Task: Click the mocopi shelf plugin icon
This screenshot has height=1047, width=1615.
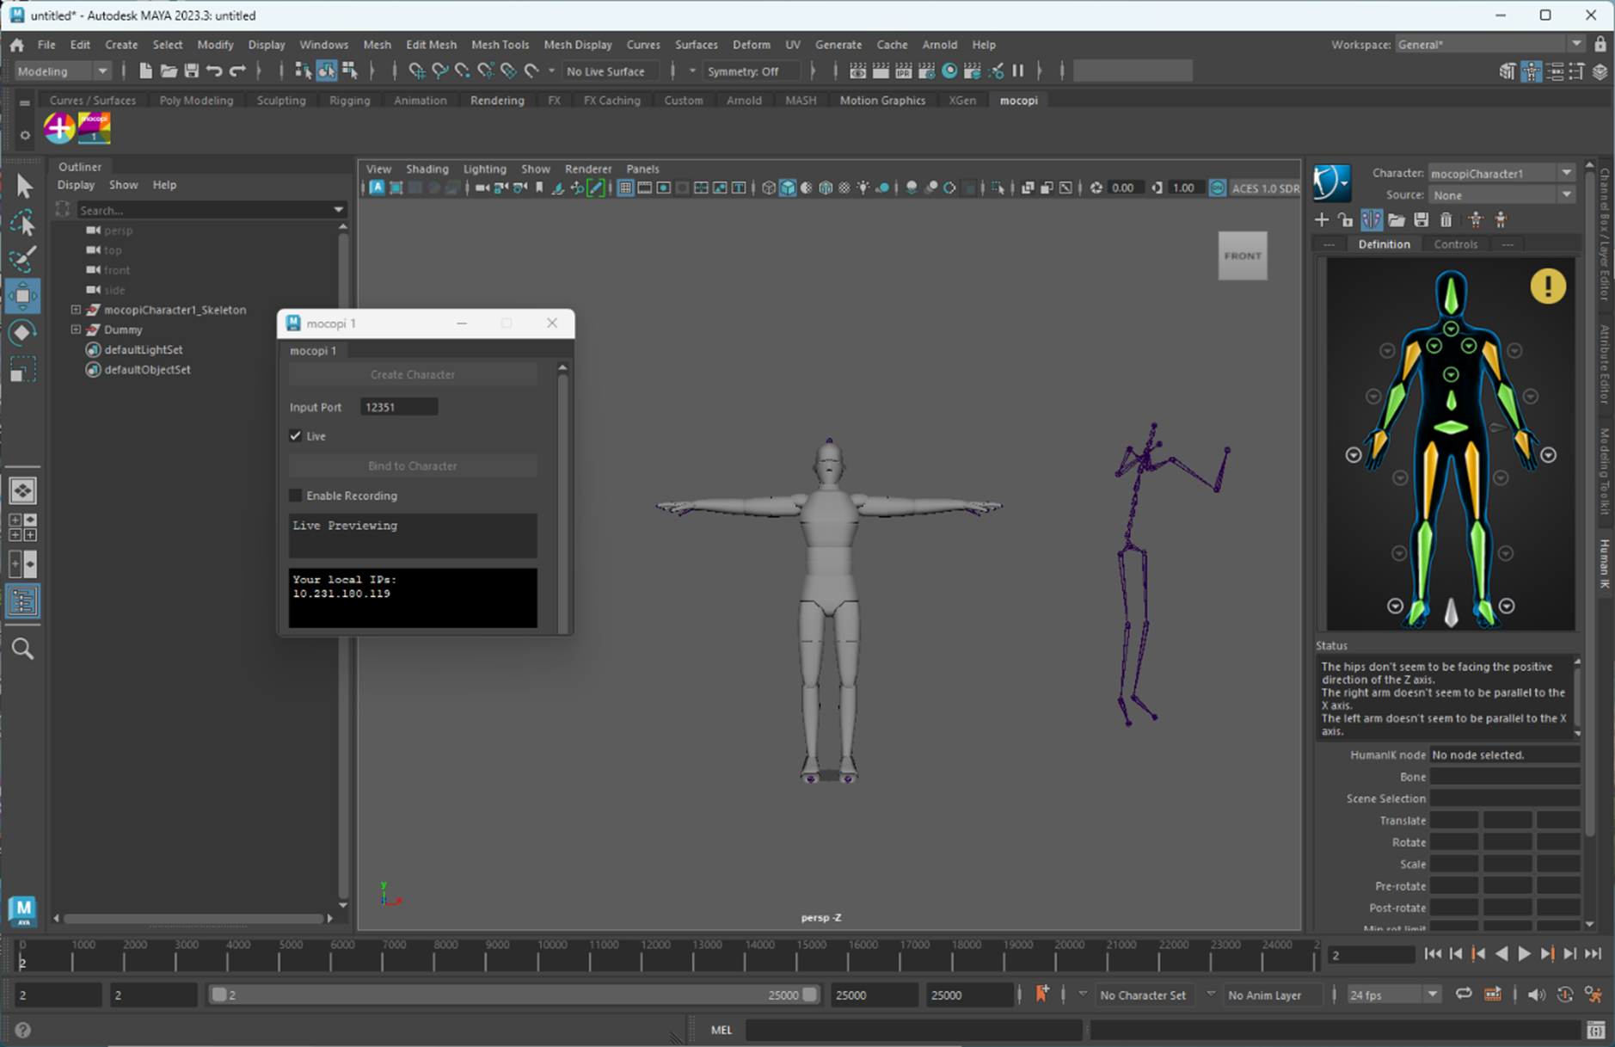Action: point(94,128)
